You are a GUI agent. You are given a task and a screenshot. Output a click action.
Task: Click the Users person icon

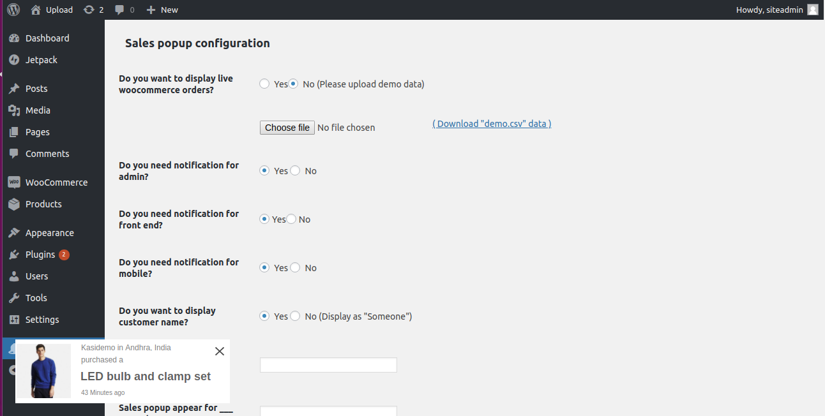[14, 276]
